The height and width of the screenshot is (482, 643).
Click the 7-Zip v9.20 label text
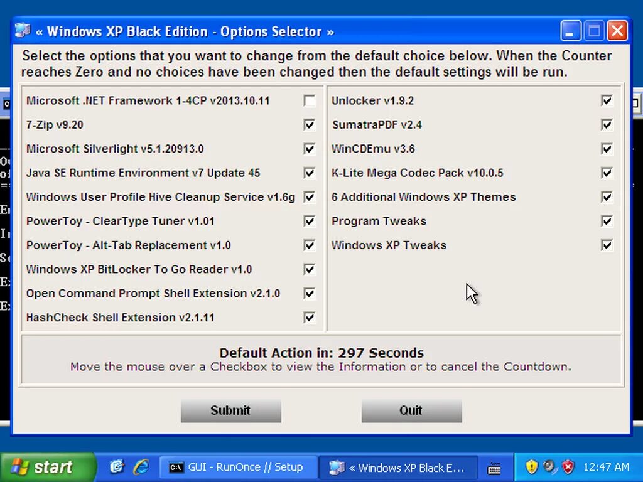55,125
